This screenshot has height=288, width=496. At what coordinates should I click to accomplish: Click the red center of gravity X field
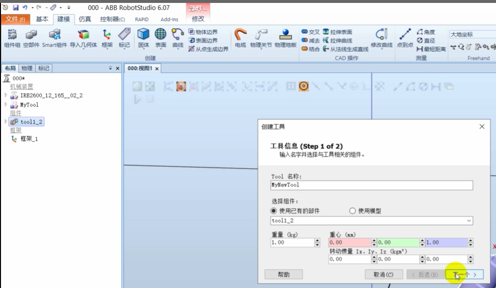(x=350, y=243)
